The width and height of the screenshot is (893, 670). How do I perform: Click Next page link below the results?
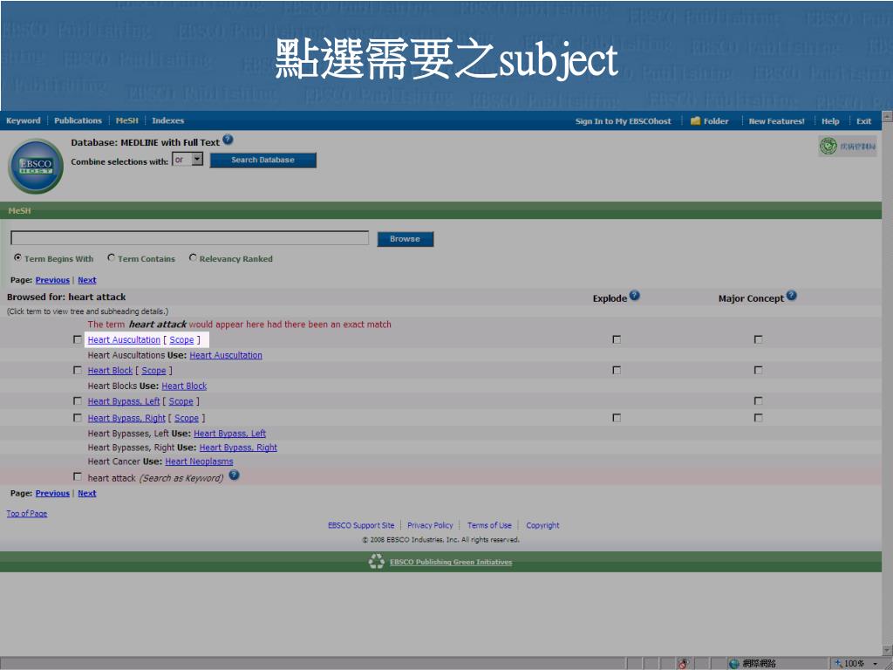[87, 493]
